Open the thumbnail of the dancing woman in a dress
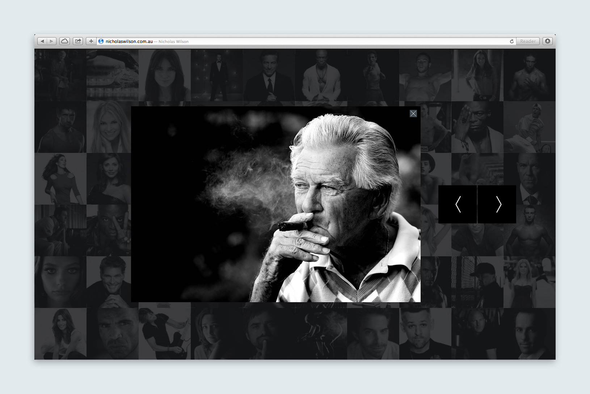 [60, 179]
